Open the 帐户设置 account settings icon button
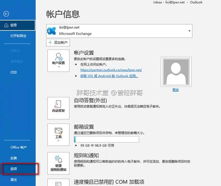 pos(59,61)
